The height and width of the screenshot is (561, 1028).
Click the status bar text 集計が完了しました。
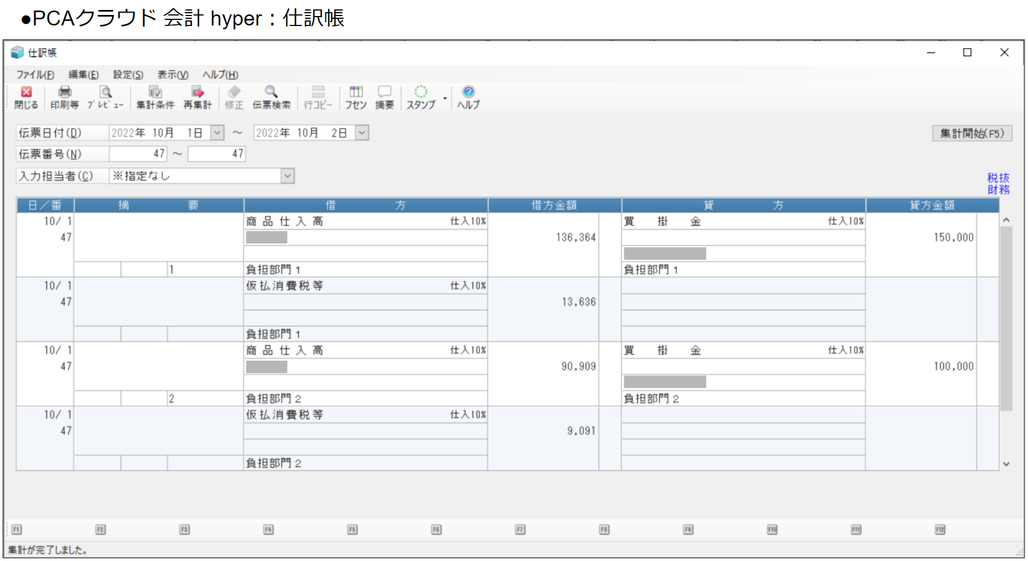[x=48, y=550]
